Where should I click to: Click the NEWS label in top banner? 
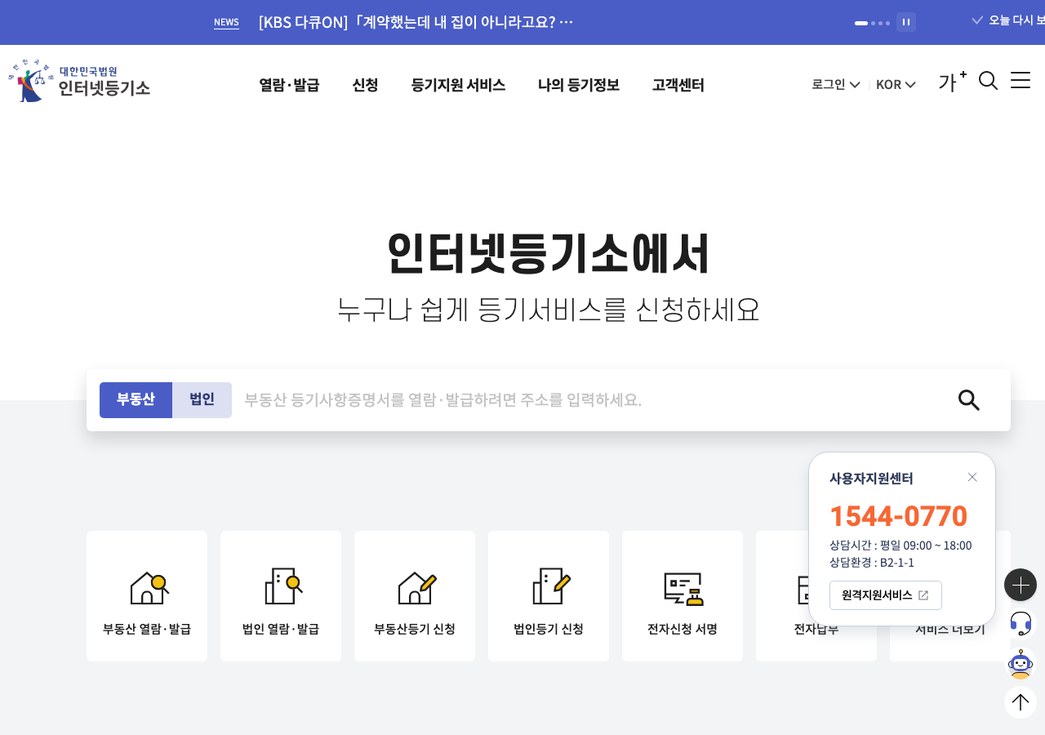[226, 22]
